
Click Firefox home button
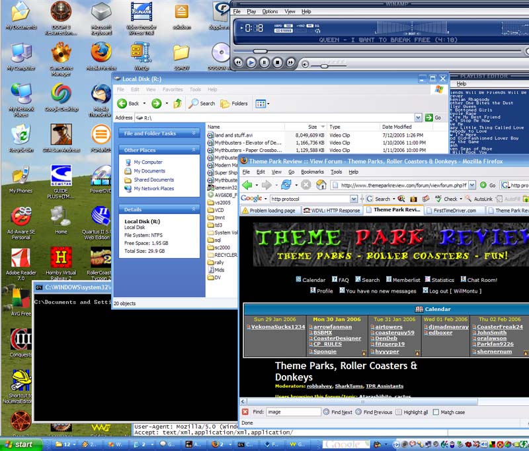tap(321, 185)
